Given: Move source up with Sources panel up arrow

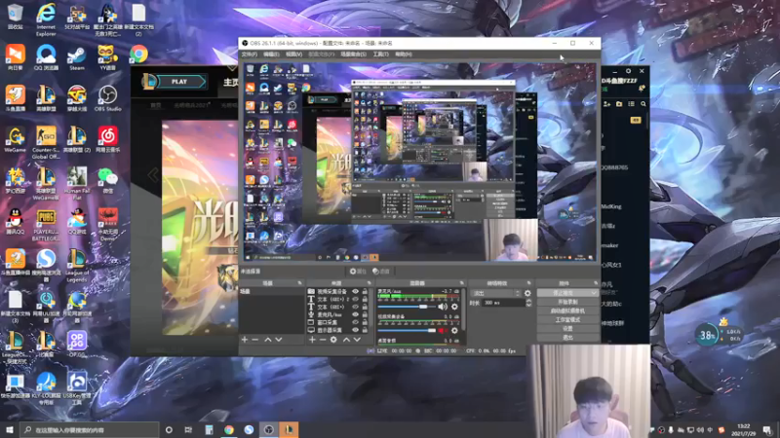Looking at the screenshot, I should click(x=346, y=340).
